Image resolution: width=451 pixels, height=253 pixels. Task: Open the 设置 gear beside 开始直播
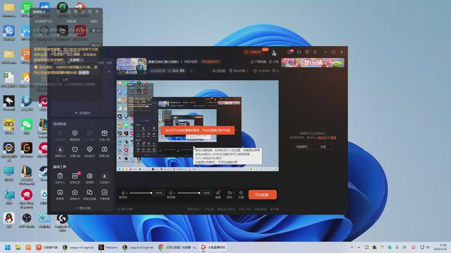(x=241, y=194)
